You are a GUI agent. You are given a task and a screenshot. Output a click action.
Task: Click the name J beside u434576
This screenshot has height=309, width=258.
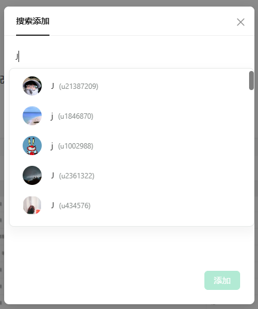pyautogui.click(x=52, y=205)
